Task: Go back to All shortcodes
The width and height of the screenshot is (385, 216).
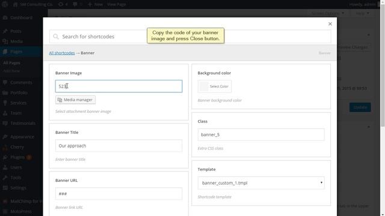Action: pos(61,53)
